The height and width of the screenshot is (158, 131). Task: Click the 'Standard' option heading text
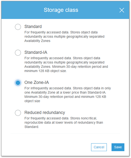pyautogui.click(x=33, y=27)
